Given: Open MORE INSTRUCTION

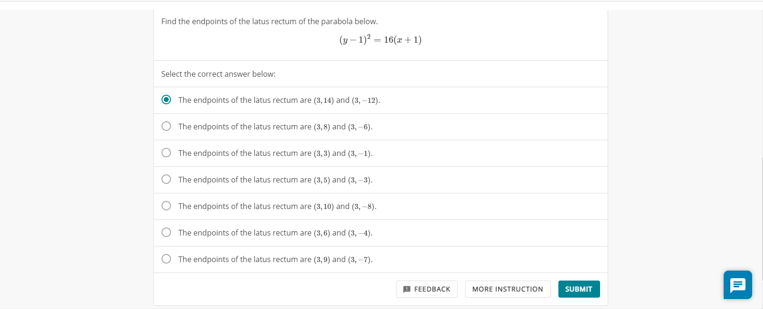Looking at the screenshot, I should (508, 289).
